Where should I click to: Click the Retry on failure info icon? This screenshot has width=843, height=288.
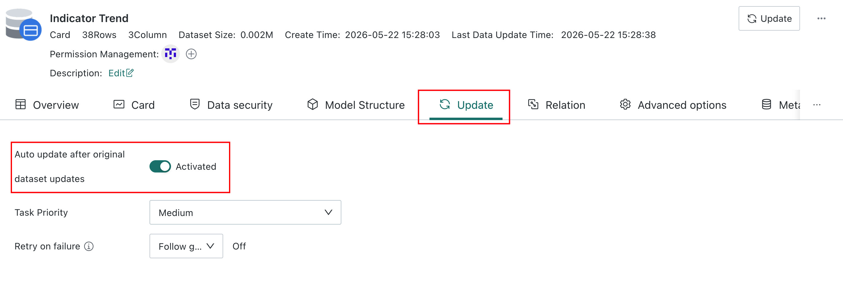tap(89, 246)
